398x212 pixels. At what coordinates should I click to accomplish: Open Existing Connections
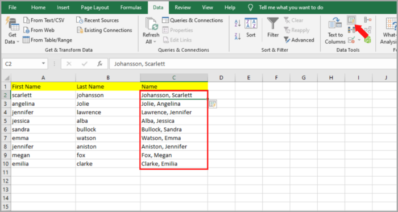point(104,30)
